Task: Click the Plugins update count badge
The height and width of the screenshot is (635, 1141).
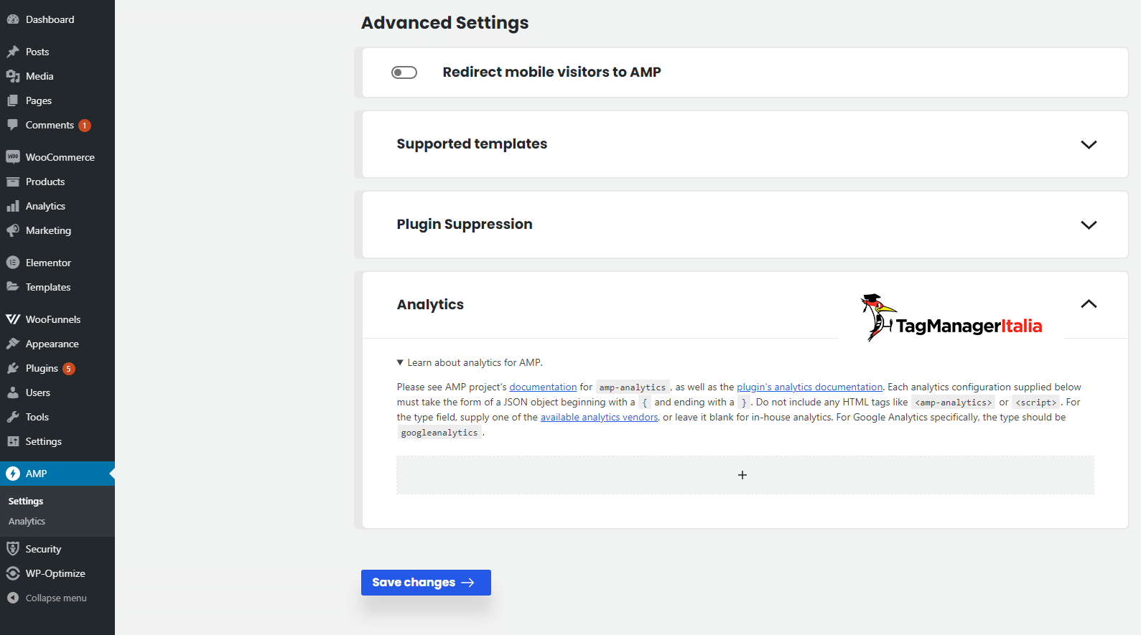Action: click(x=69, y=369)
